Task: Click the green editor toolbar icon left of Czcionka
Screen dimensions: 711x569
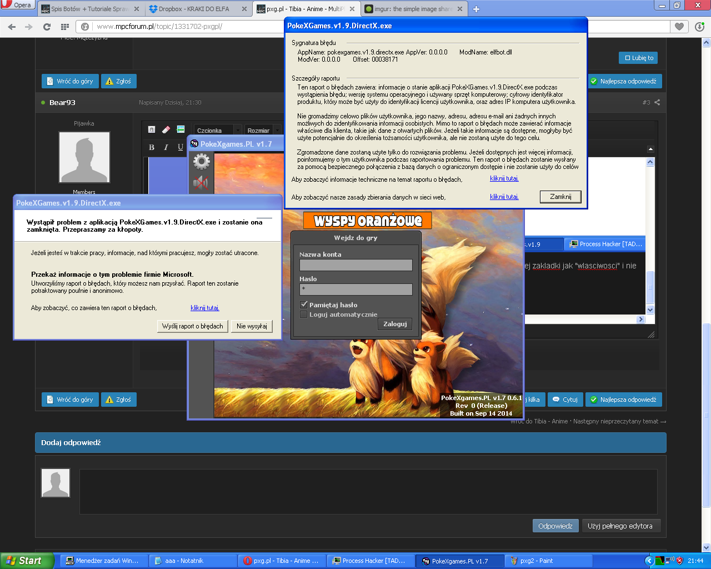Action: 181,129
